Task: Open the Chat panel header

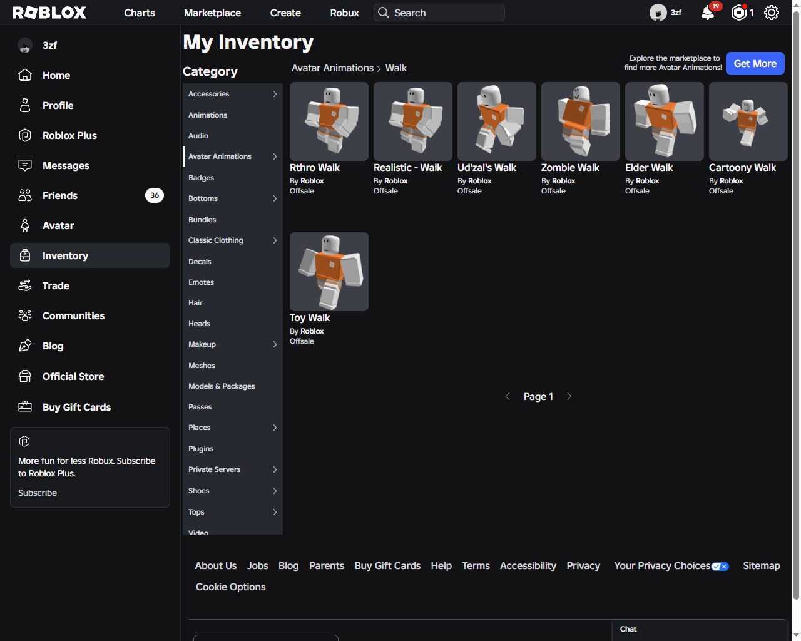Action: [700, 630]
